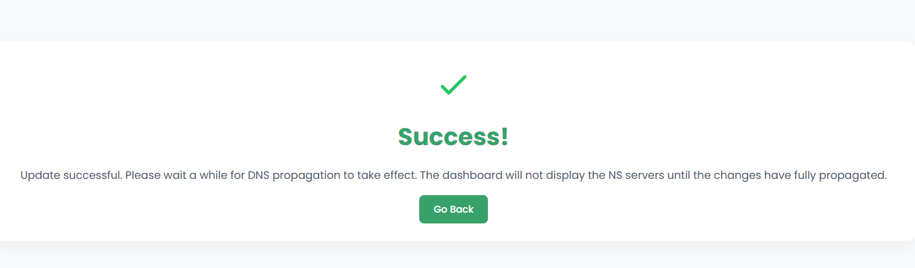Click the gray background below the card

click(452, 256)
